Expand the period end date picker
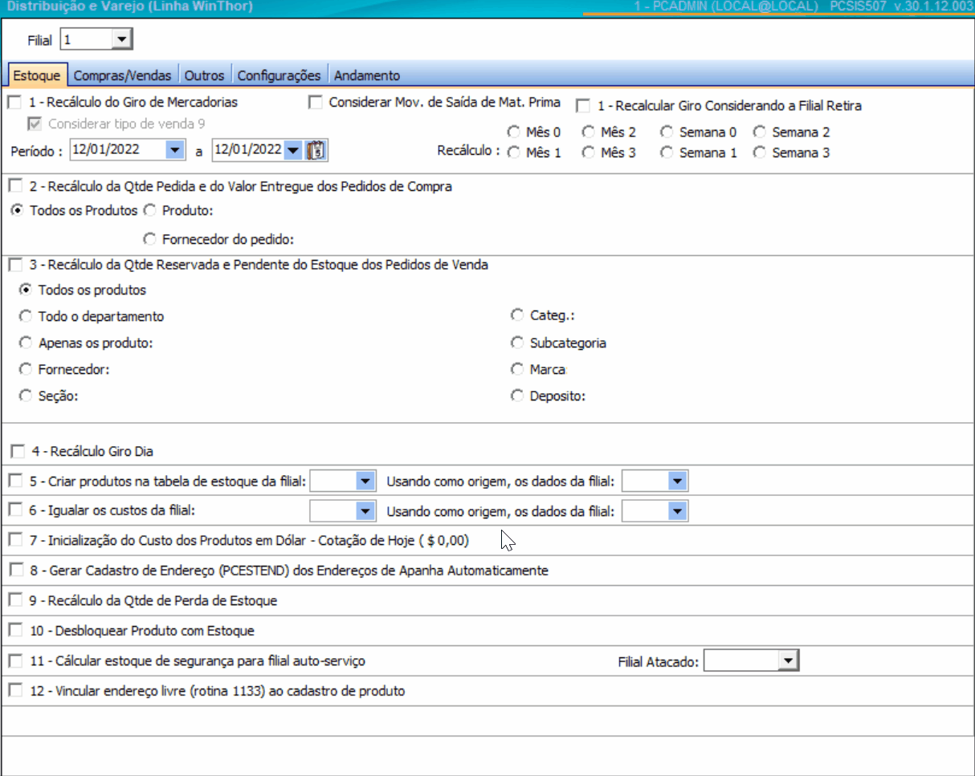The height and width of the screenshot is (776, 975). 294,149
